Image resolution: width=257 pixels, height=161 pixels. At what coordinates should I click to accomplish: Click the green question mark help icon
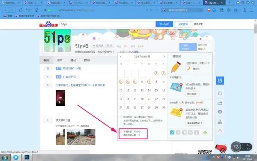(205, 133)
